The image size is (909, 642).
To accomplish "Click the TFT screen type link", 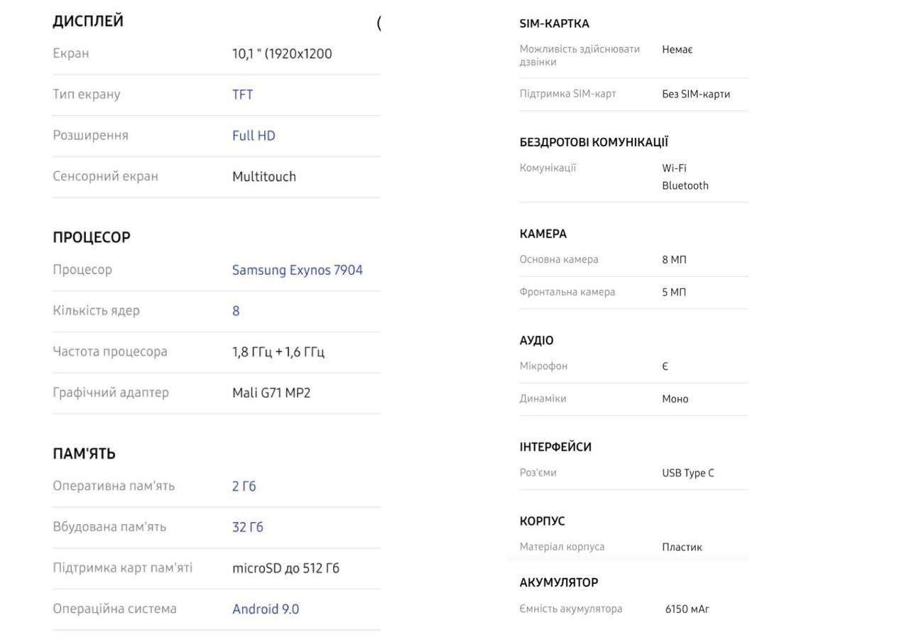I will point(242,94).
